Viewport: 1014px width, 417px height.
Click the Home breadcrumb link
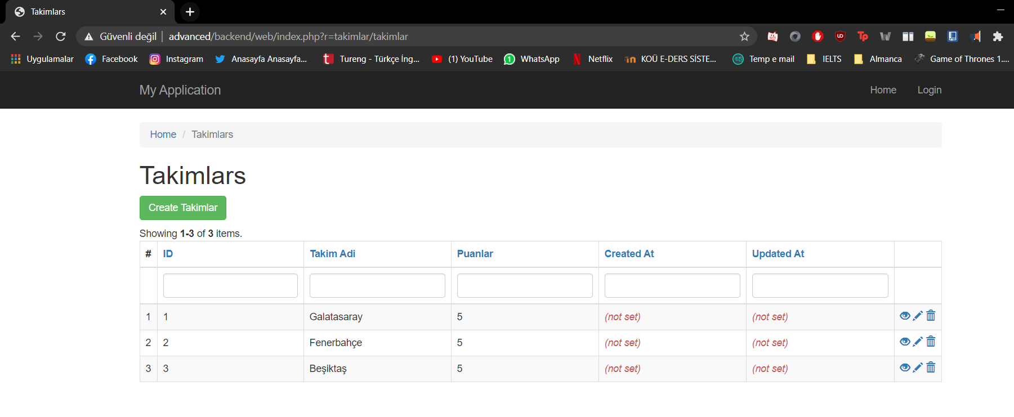(x=163, y=134)
